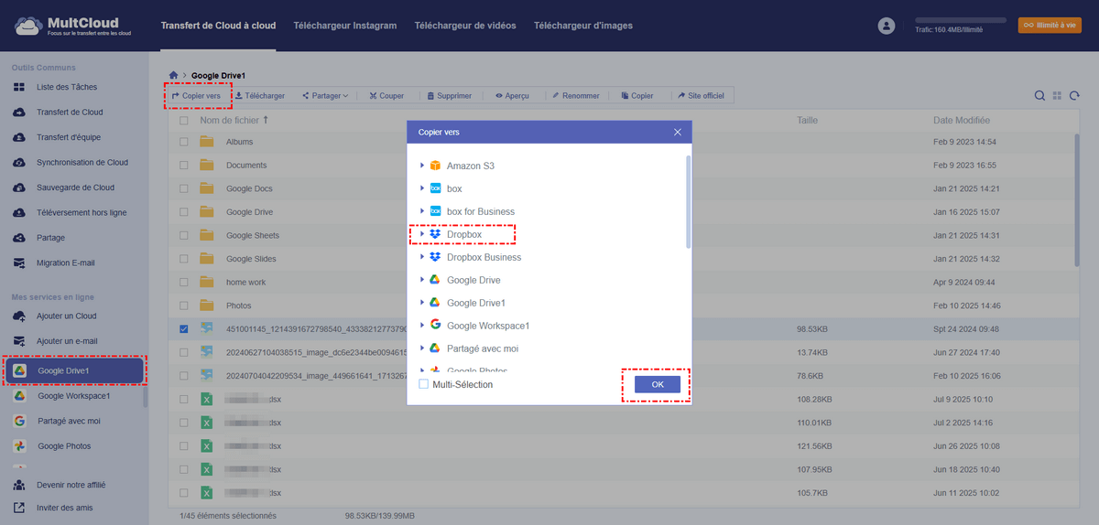Click Sauvegarde de Cloud sidebar icon
Viewport: 1099px width, 525px height.
(19, 187)
